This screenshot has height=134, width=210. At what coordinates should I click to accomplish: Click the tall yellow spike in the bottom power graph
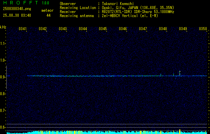(x=180, y=131)
